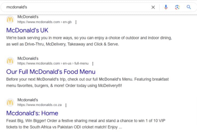Image resolution: width=197 pixels, height=133 pixels.
Task: Start voice search with the microphone icon
Action: (x=166, y=7)
